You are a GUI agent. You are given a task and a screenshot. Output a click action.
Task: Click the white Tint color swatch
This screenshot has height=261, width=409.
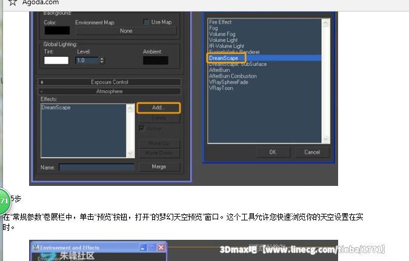coord(56,61)
